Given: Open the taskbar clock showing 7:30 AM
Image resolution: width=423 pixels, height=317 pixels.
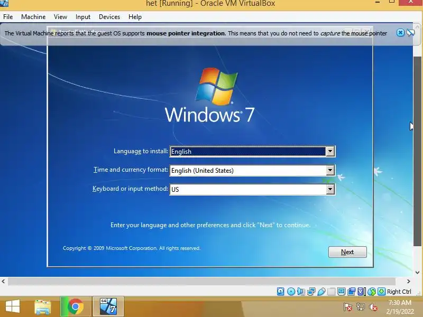Looking at the screenshot, I should pyautogui.click(x=400, y=307).
